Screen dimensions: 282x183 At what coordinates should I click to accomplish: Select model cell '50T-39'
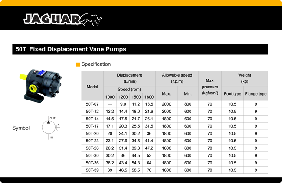(x=92, y=170)
